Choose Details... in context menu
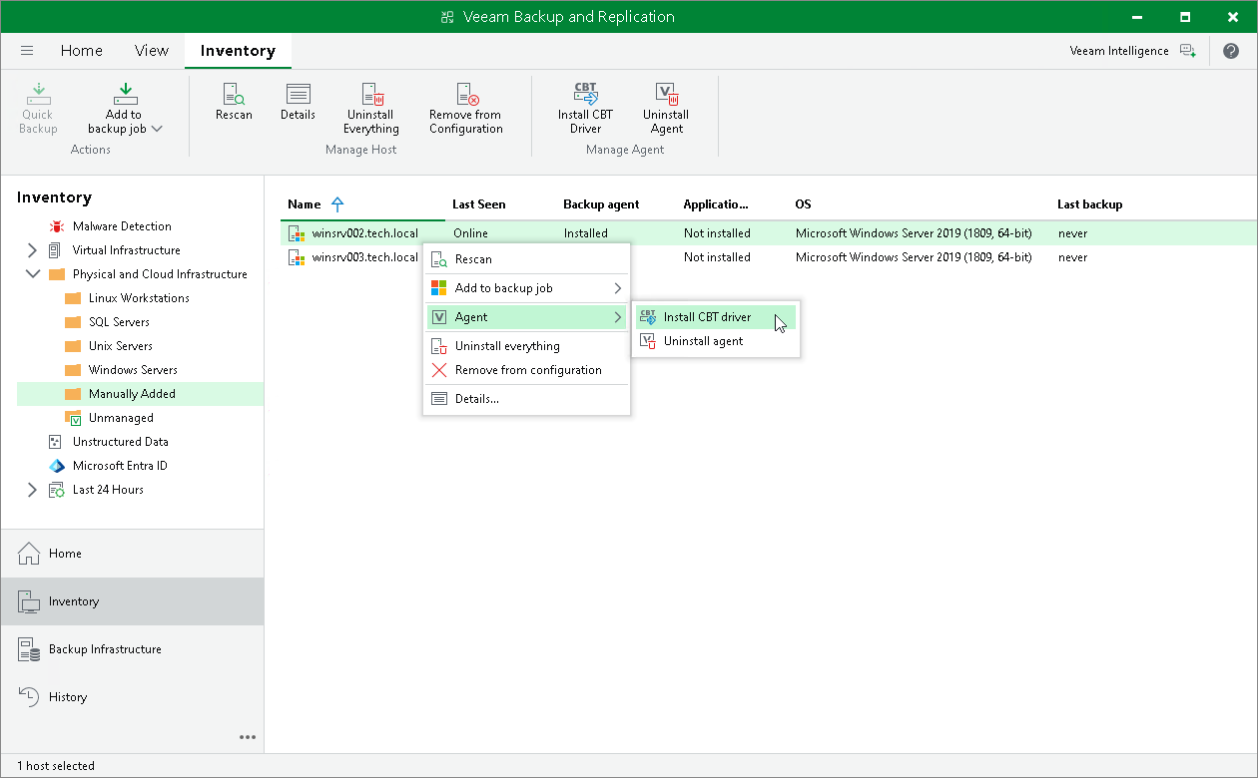Screen dimensions: 1258x778 click(x=527, y=399)
